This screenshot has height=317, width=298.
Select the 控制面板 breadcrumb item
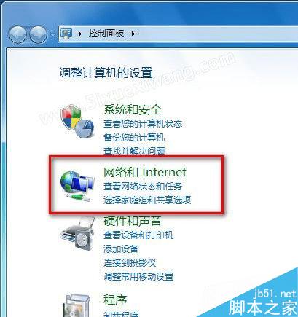pos(106,34)
